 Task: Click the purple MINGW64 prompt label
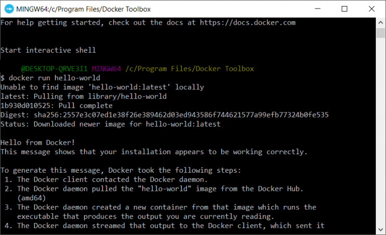point(107,69)
